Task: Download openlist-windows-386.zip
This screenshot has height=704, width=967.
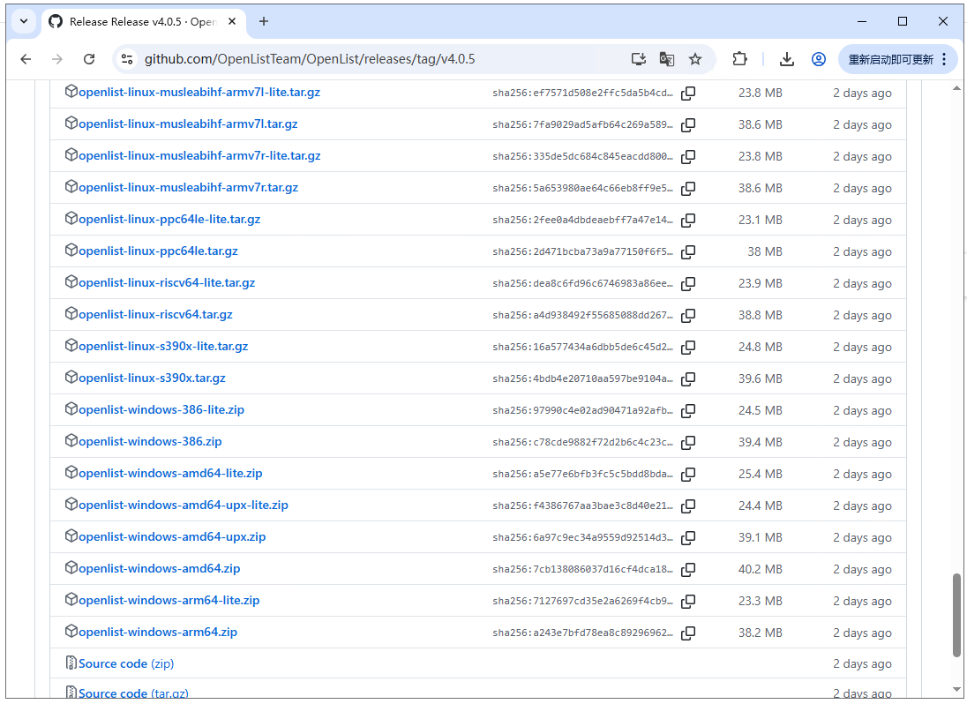Action: (x=150, y=441)
